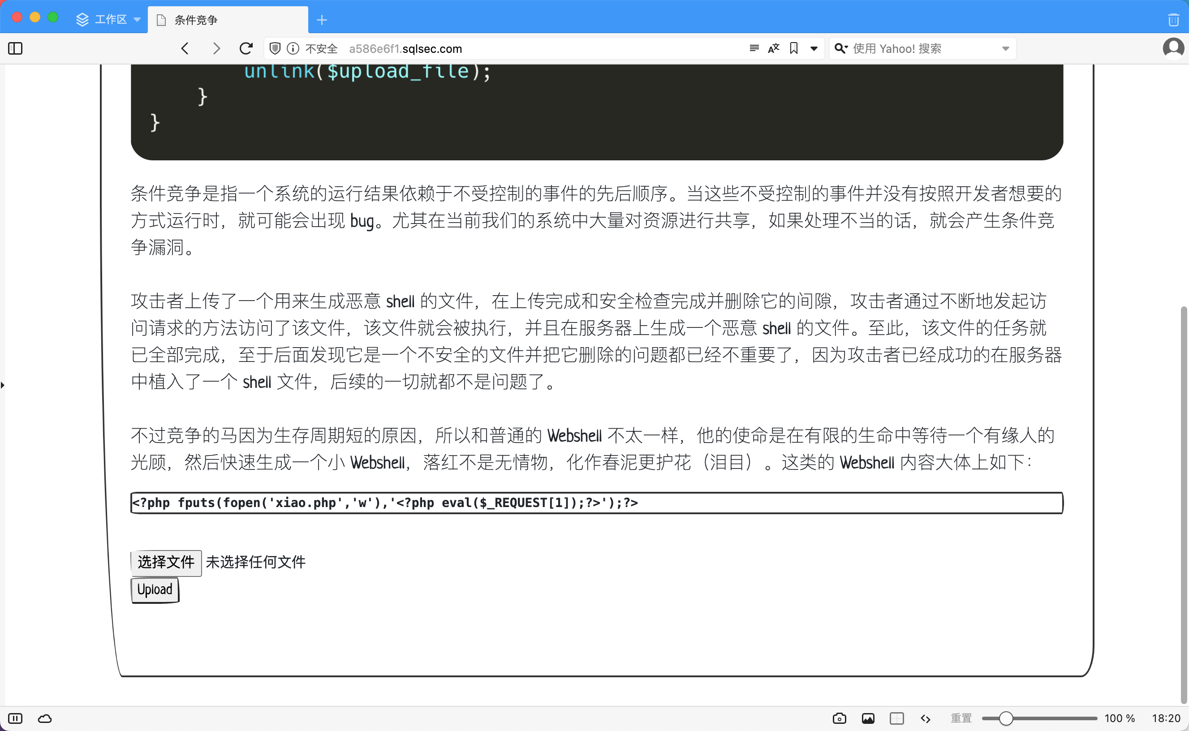Image resolution: width=1189 pixels, height=731 pixels.
Task: Click the unlink($upload_file) code line
Action: tap(367, 72)
